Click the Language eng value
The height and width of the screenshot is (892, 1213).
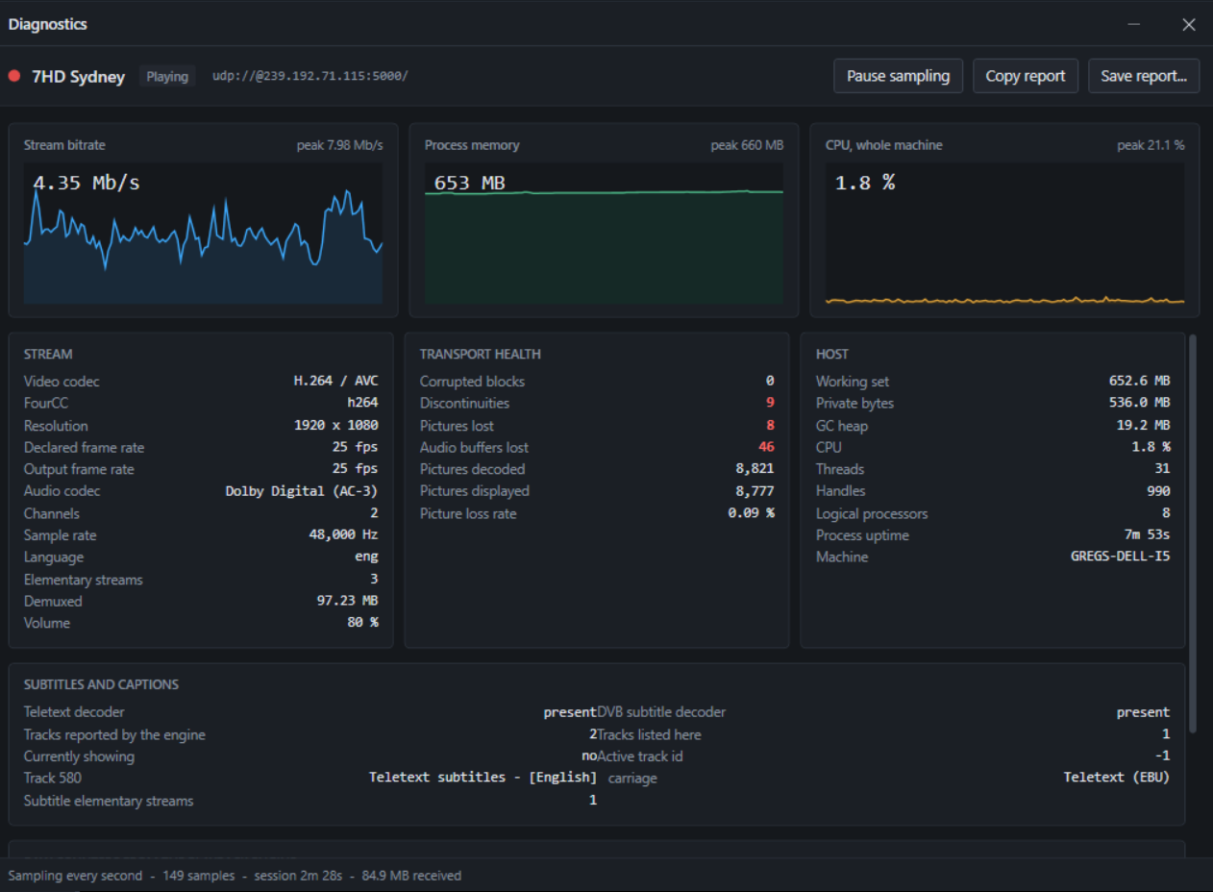coord(366,557)
